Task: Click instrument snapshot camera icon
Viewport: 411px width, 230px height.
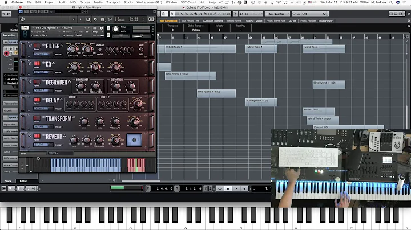Action: coord(95,28)
